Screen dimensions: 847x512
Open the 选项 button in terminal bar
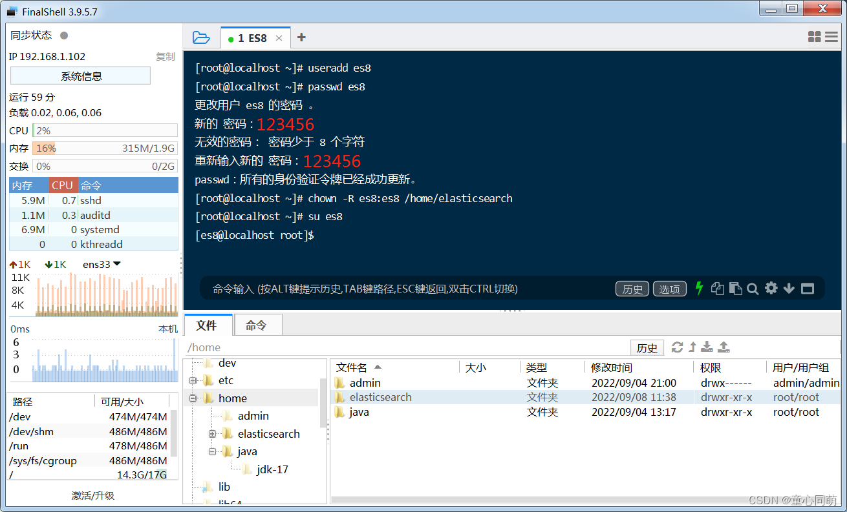669,289
